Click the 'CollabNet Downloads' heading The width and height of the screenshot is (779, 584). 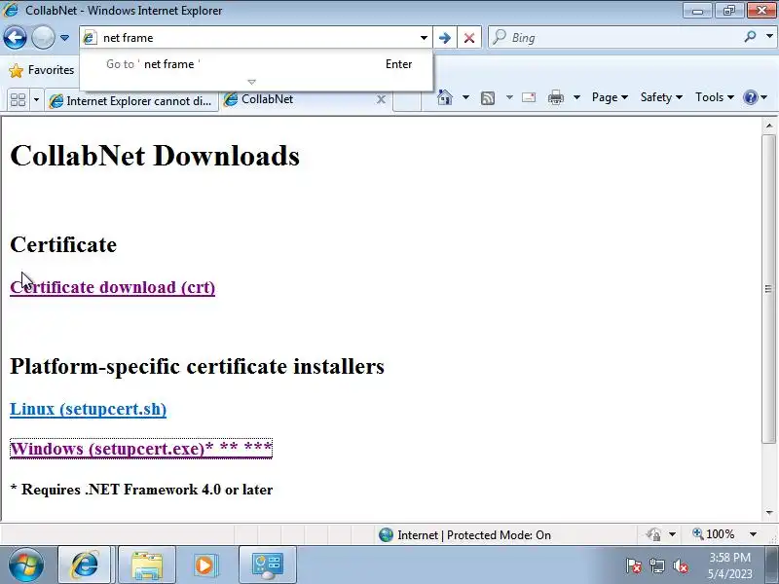(x=155, y=156)
